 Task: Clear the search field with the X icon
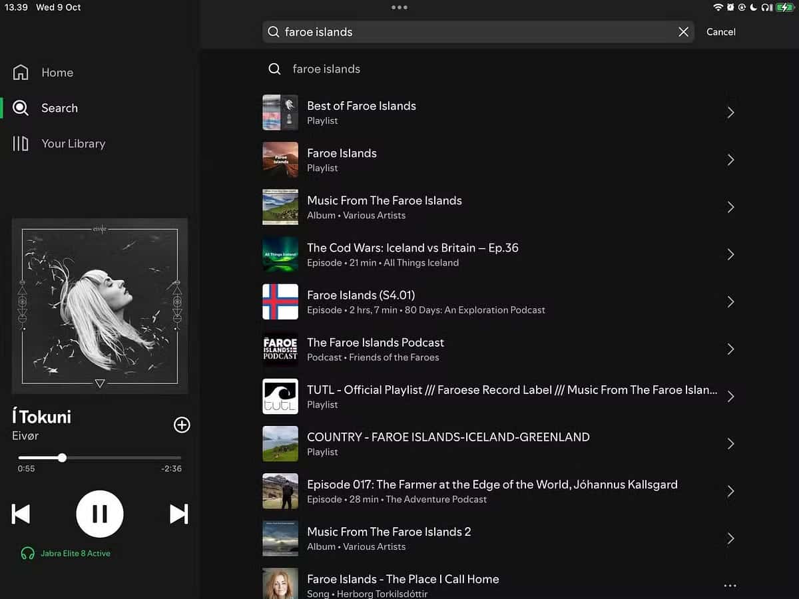pyautogui.click(x=683, y=31)
